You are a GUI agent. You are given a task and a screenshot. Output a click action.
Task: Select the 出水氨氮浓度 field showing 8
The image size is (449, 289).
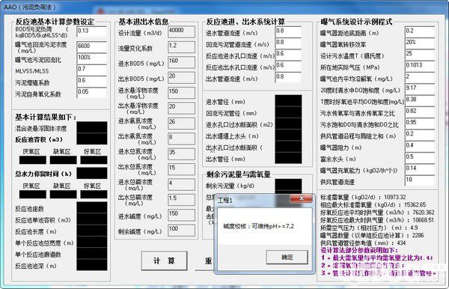182,139
